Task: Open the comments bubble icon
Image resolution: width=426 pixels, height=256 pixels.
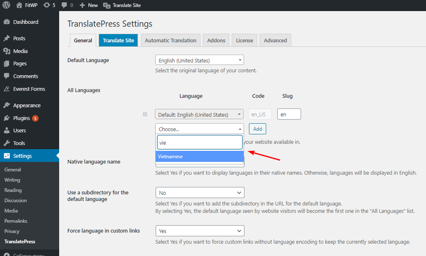Action: click(x=64, y=5)
